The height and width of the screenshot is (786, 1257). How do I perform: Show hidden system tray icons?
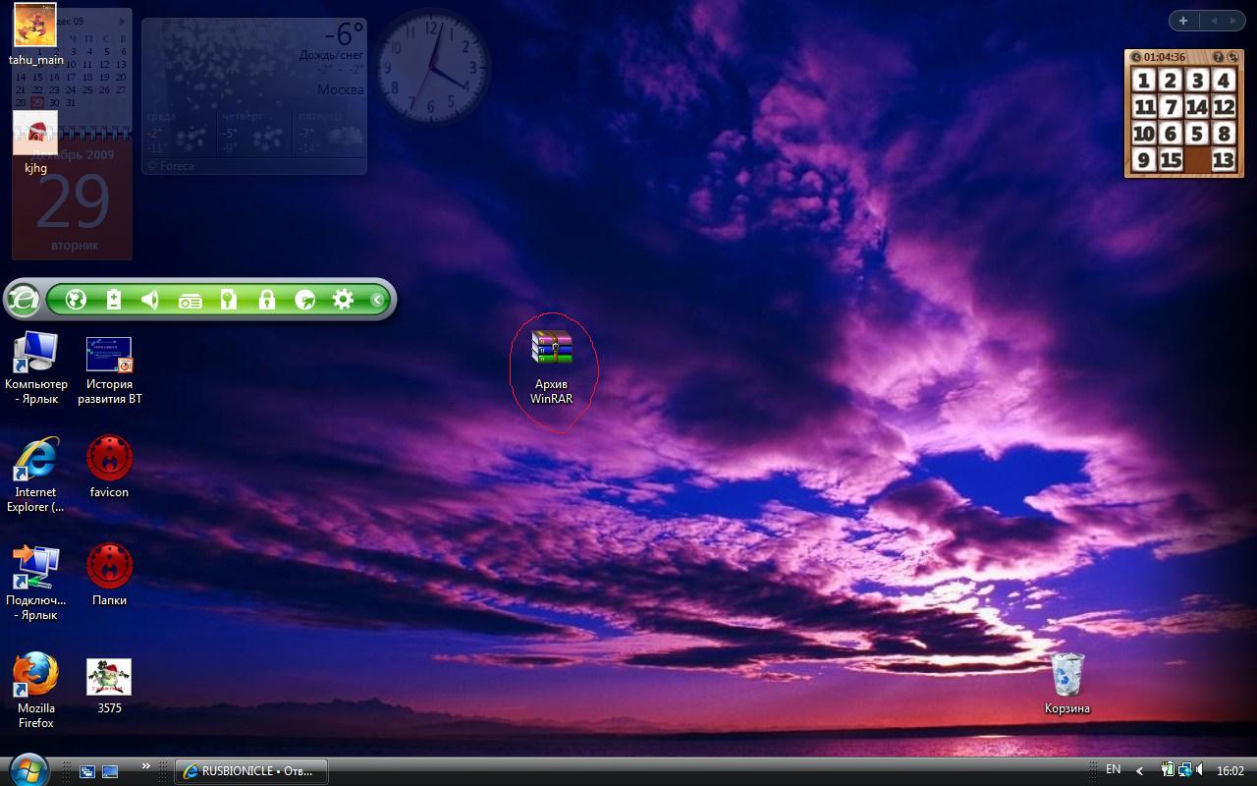tap(1140, 771)
